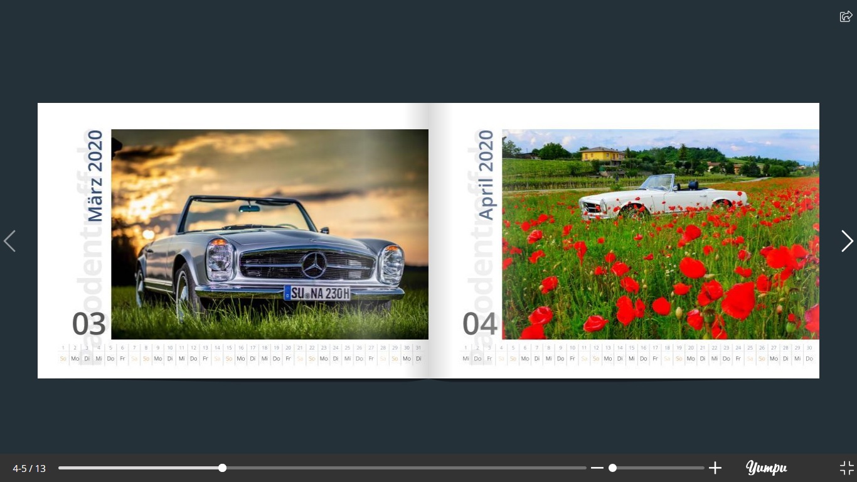This screenshot has height=482, width=857.
Task: Go to previous page with left arrow
Action: [x=9, y=241]
